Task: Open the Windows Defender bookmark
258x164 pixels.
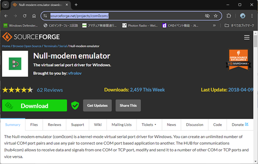Action: pos(20,25)
